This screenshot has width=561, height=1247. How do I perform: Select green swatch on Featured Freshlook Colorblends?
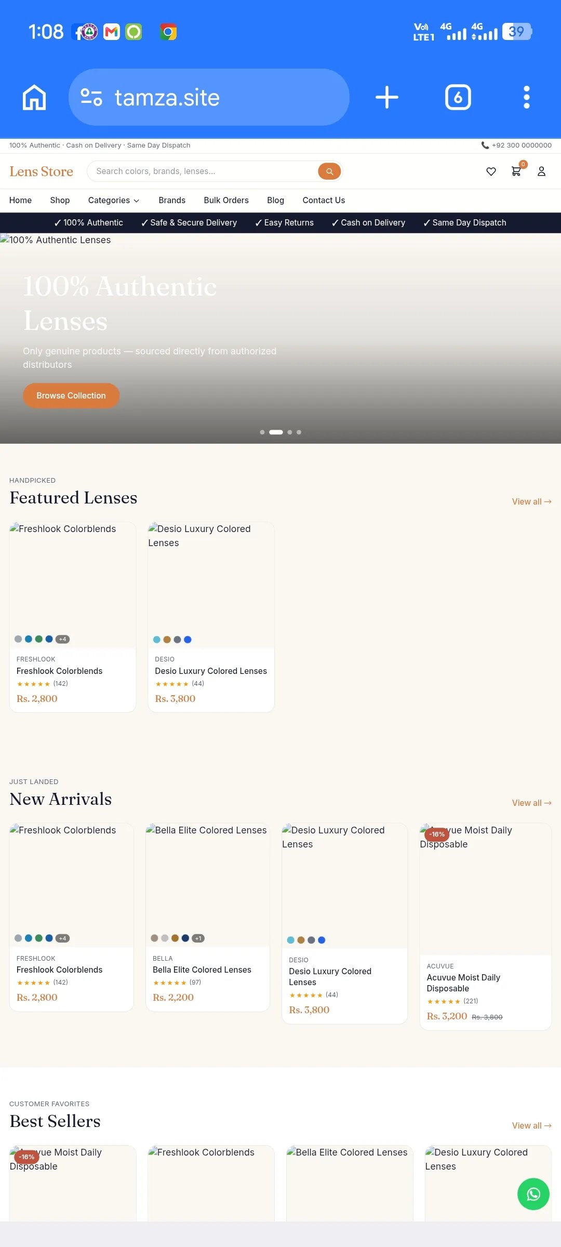39,639
